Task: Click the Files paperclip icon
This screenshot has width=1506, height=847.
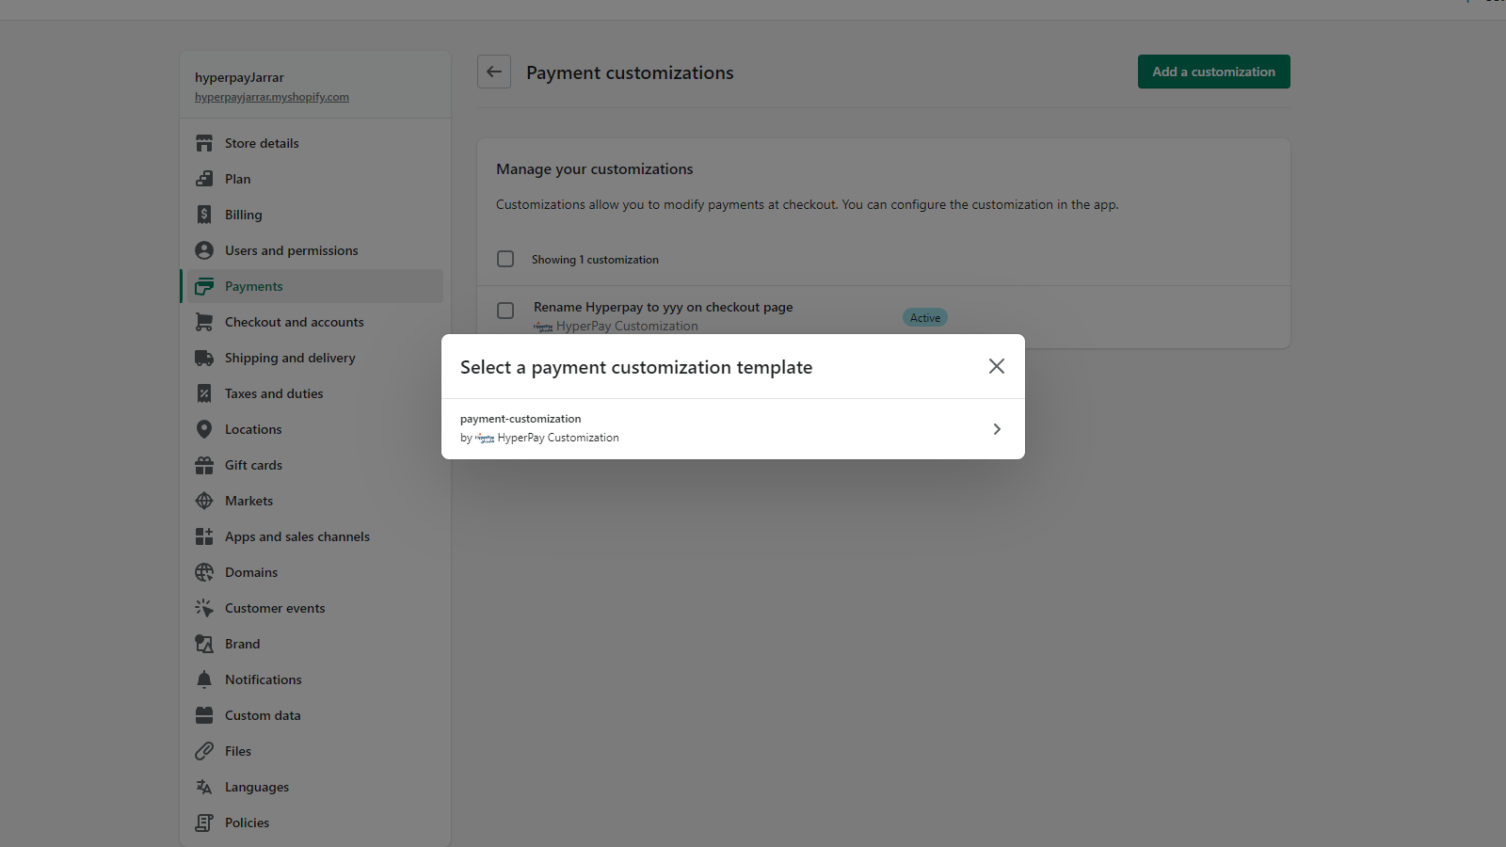Action: tap(204, 751)
